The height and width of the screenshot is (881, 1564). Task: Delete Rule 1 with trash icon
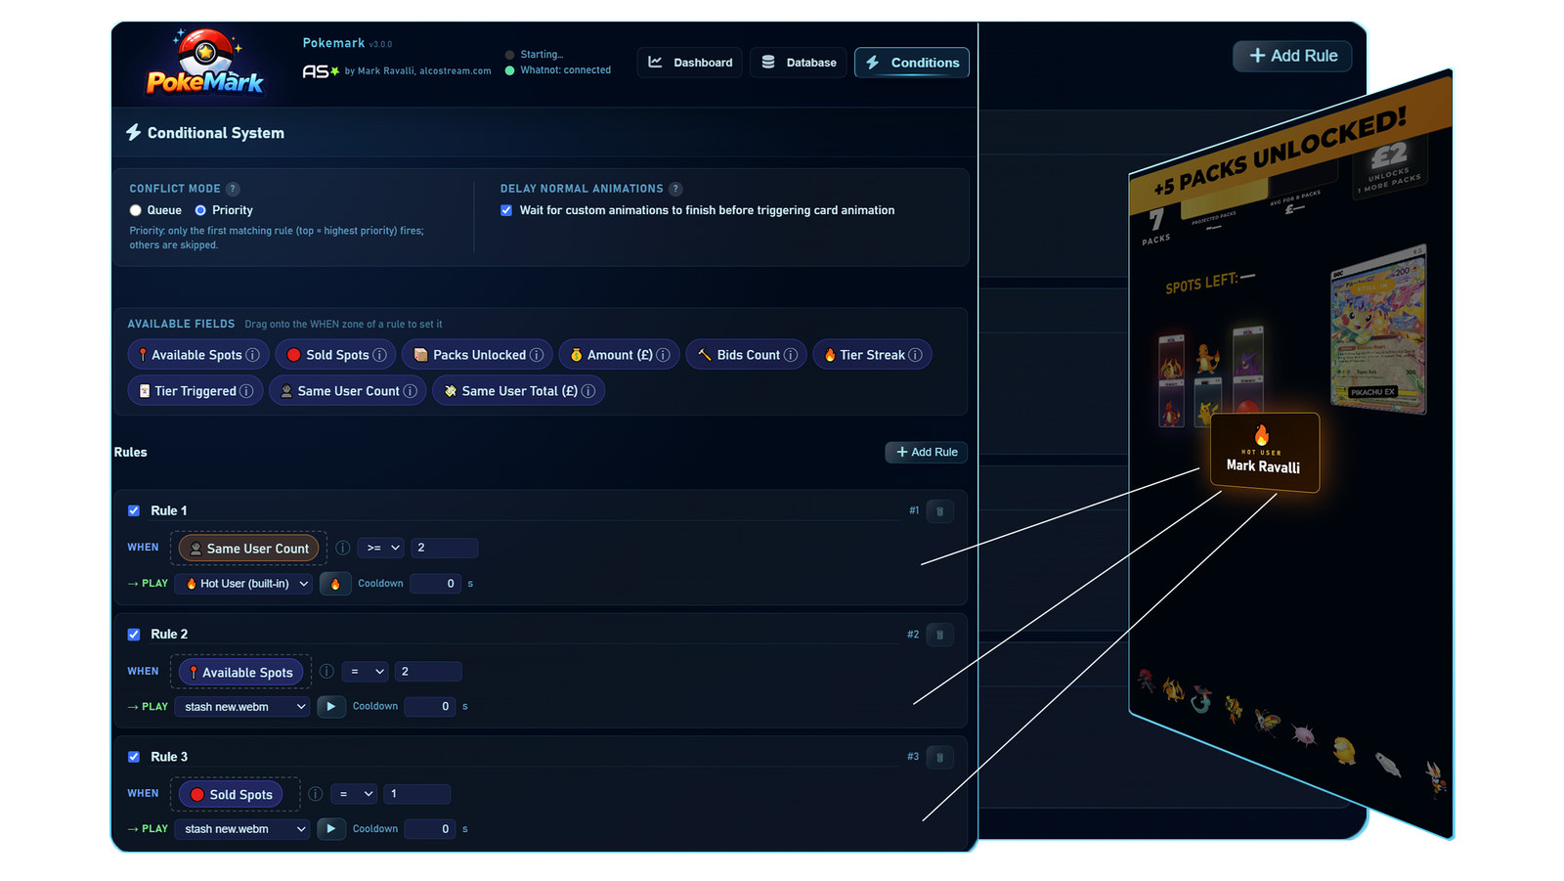point(939,510)
